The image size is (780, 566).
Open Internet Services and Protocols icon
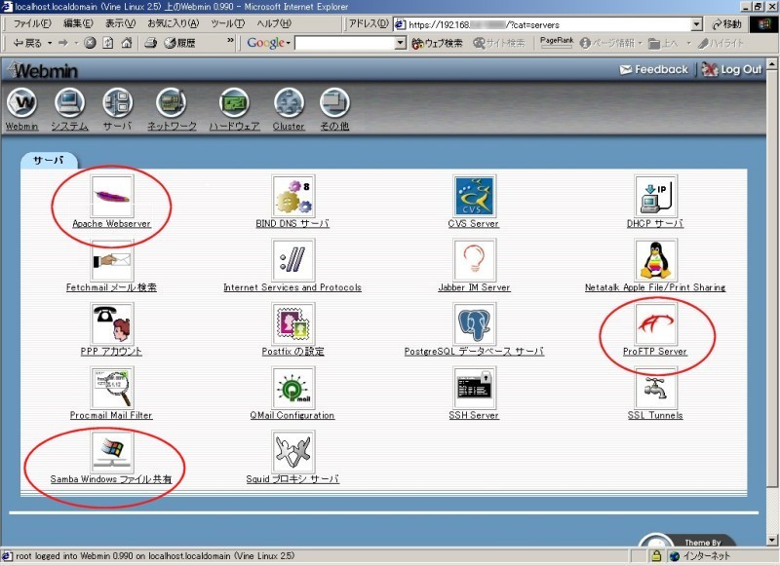click(x=293, y=259)
